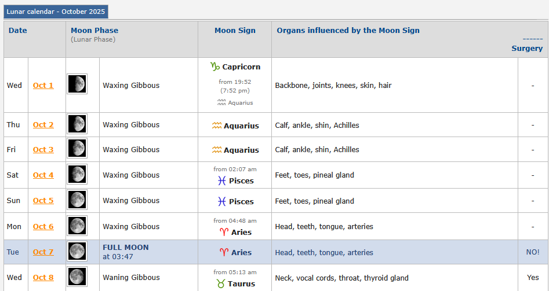Click the Oct 1 moon phase image

click(x=77, y=84)
